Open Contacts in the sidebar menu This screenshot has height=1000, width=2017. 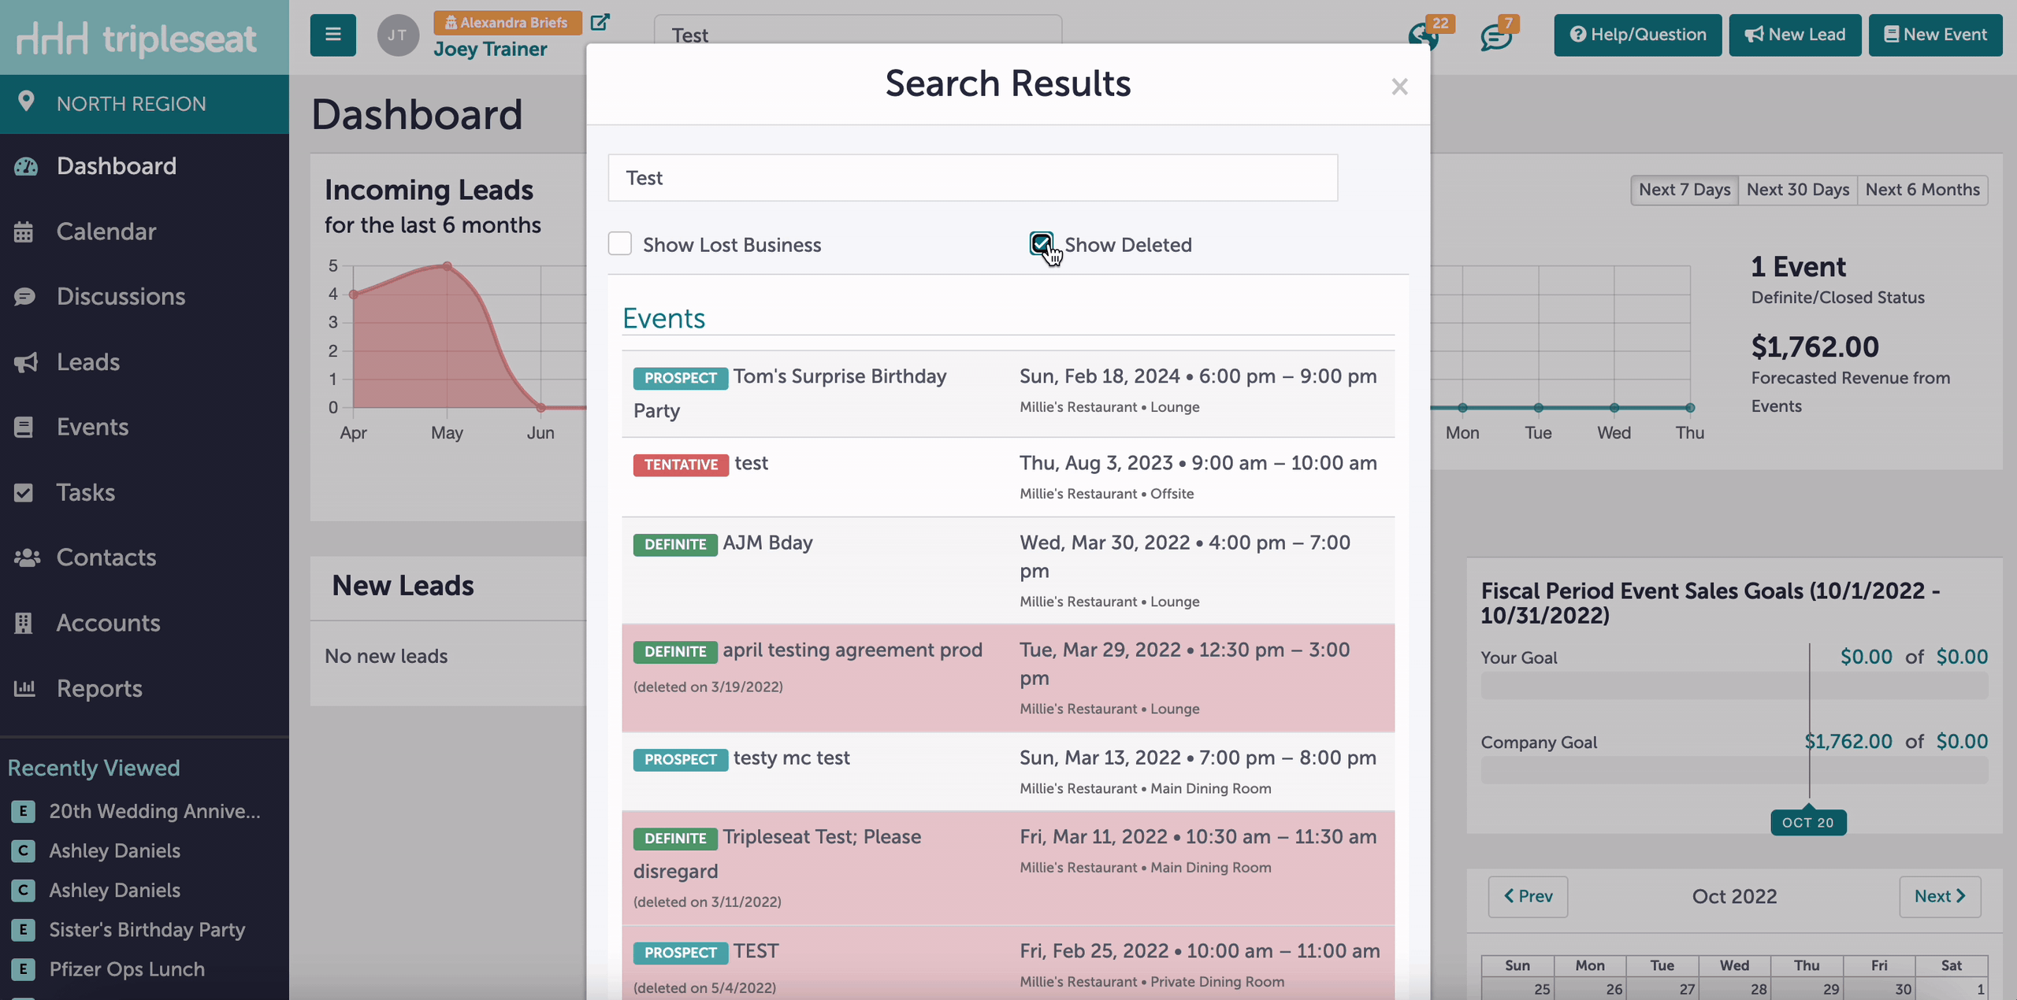[x=106, y=557]
